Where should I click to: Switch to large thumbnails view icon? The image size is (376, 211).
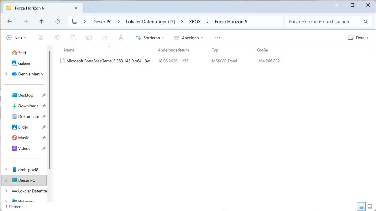[x=370, y=207]
